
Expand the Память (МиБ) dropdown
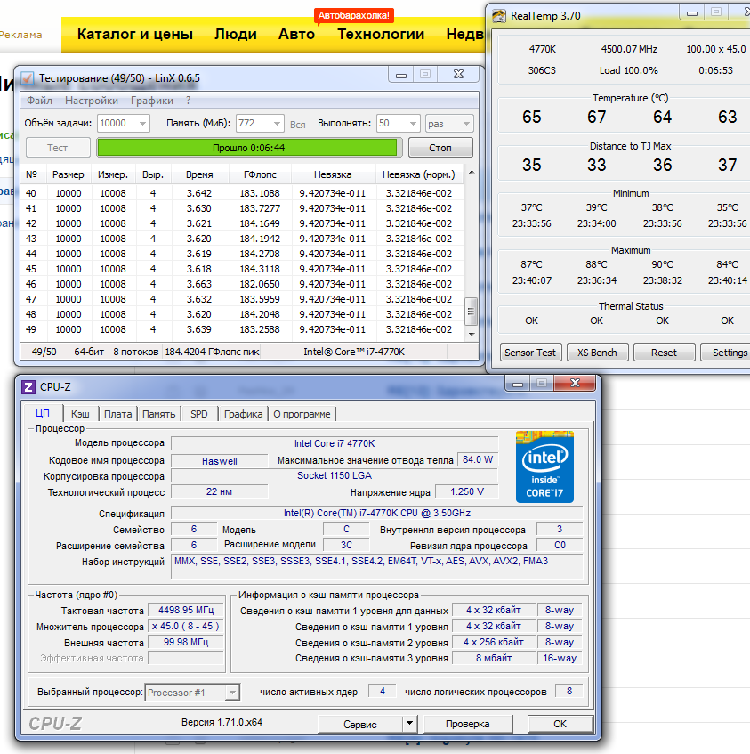pyautogui.click(x=277, y=124)
